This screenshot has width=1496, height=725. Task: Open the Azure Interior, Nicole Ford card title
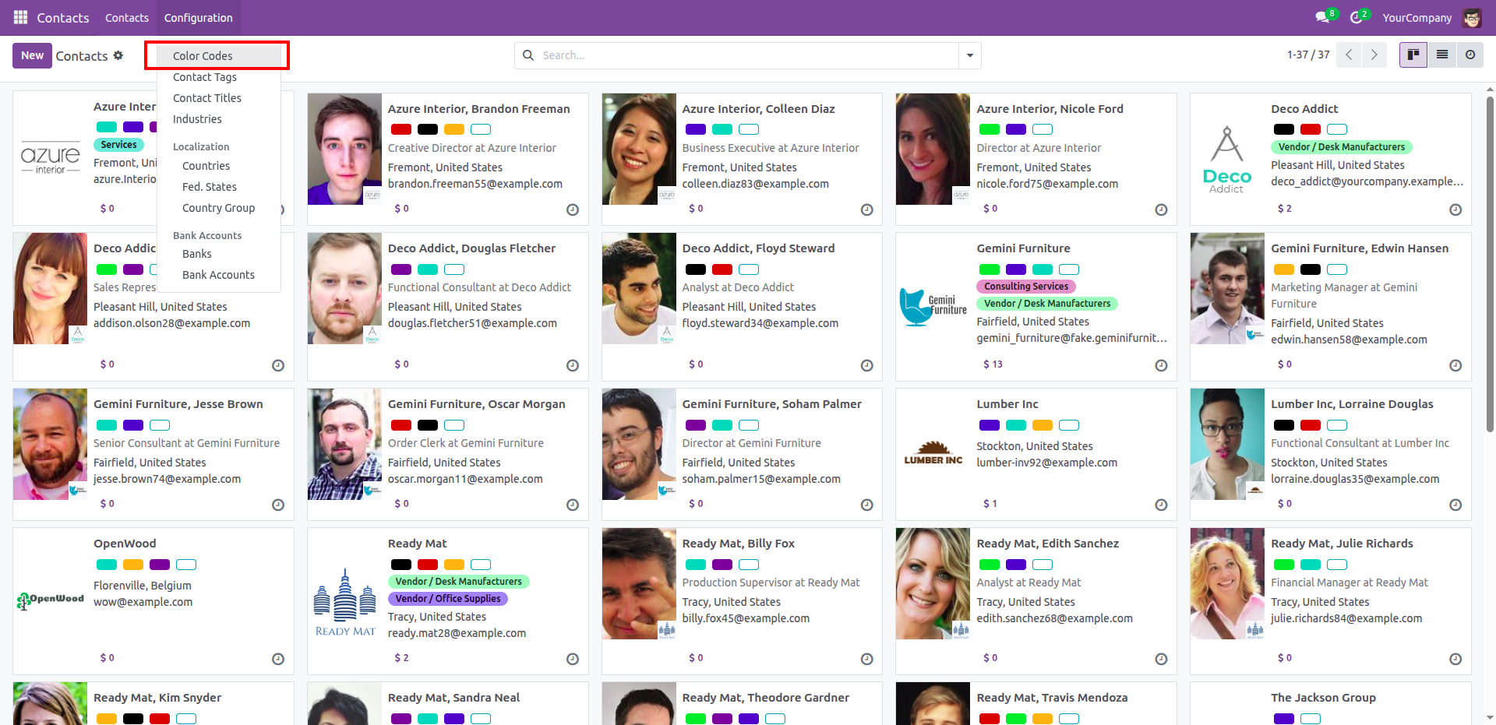1050,109
